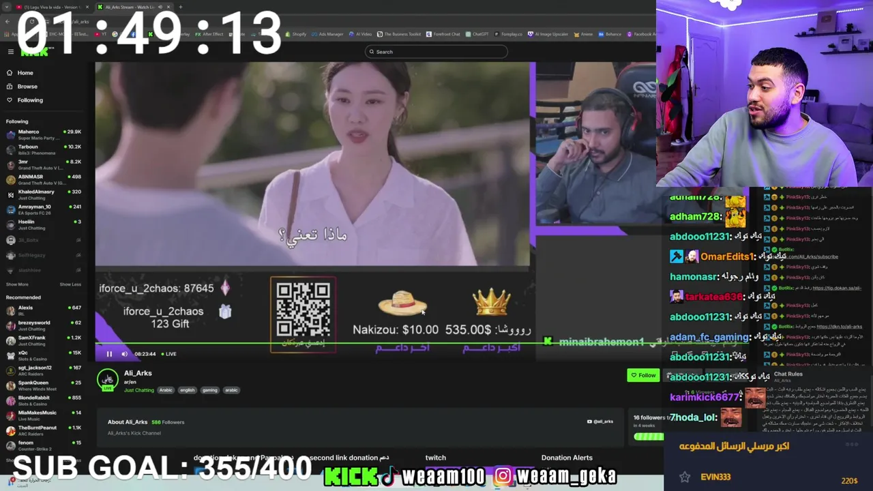873x491 pixels.
Task: Open the After Effect bookmark
Action: pyautogui.click(x=210, y=34)
